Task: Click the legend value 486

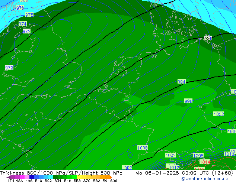Action: click(19, 181)
